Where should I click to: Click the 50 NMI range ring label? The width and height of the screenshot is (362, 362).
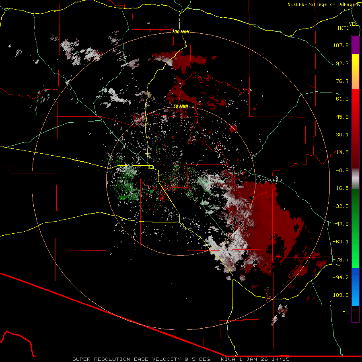click(x=181, y=107)
